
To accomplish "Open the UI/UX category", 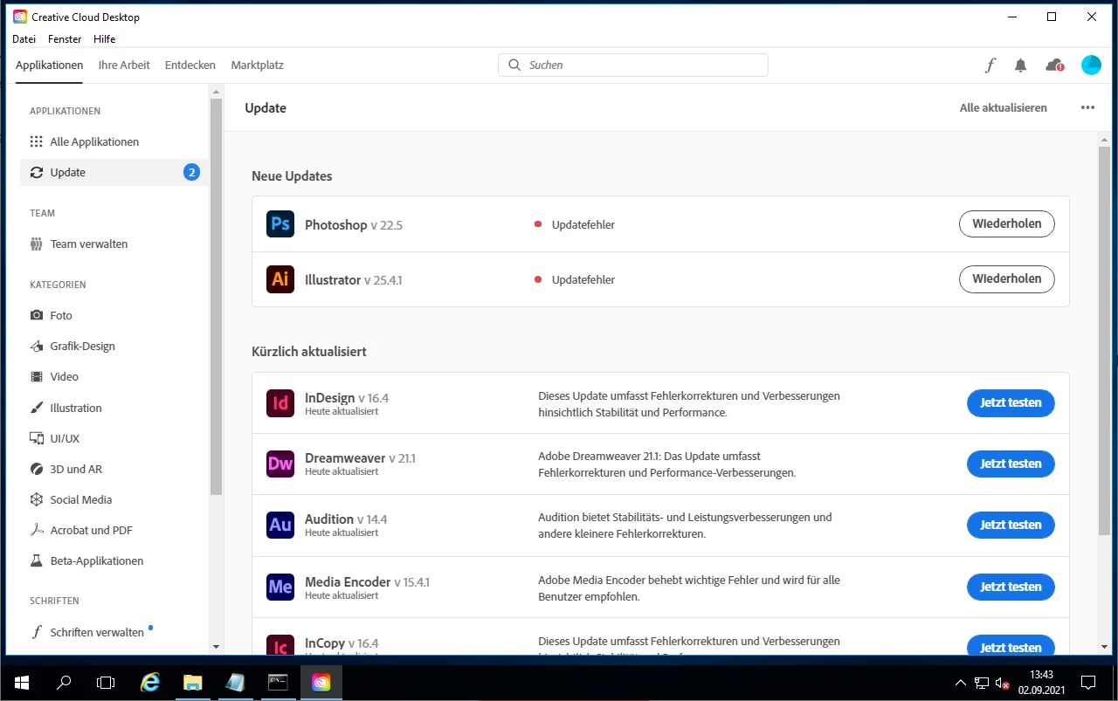I will [x=114, y=438].
